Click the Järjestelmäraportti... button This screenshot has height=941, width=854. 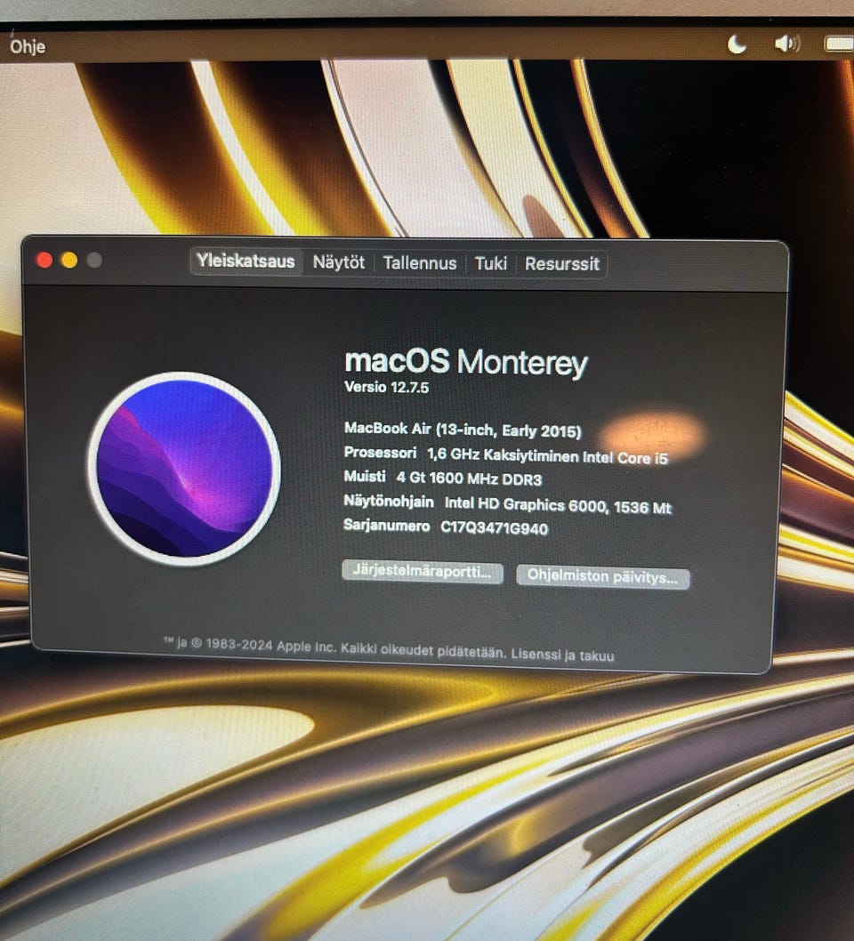(x=423, y=571)
